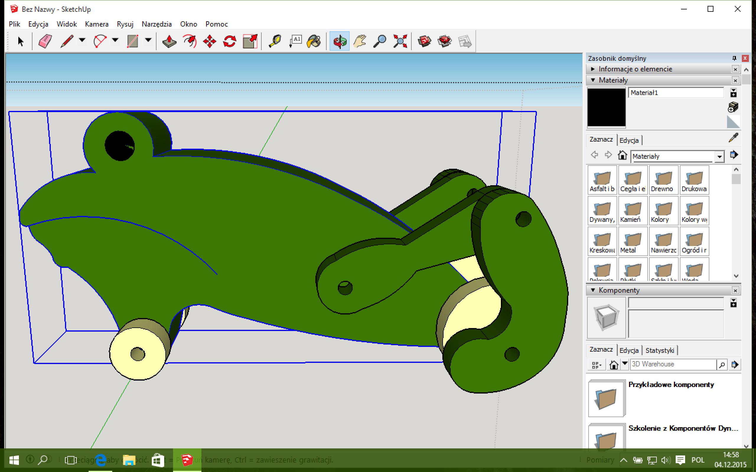Screen dimensions: 756x472
Task: Open the Drewno materials folder
Action: tap(663, 180)
